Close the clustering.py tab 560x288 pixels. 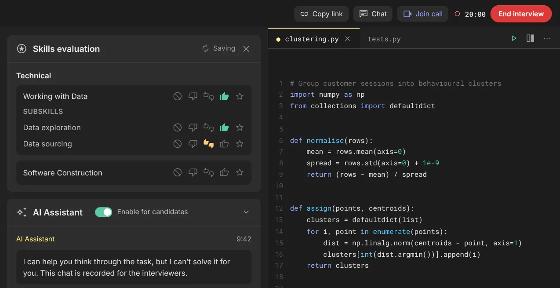tap(347, 39)
